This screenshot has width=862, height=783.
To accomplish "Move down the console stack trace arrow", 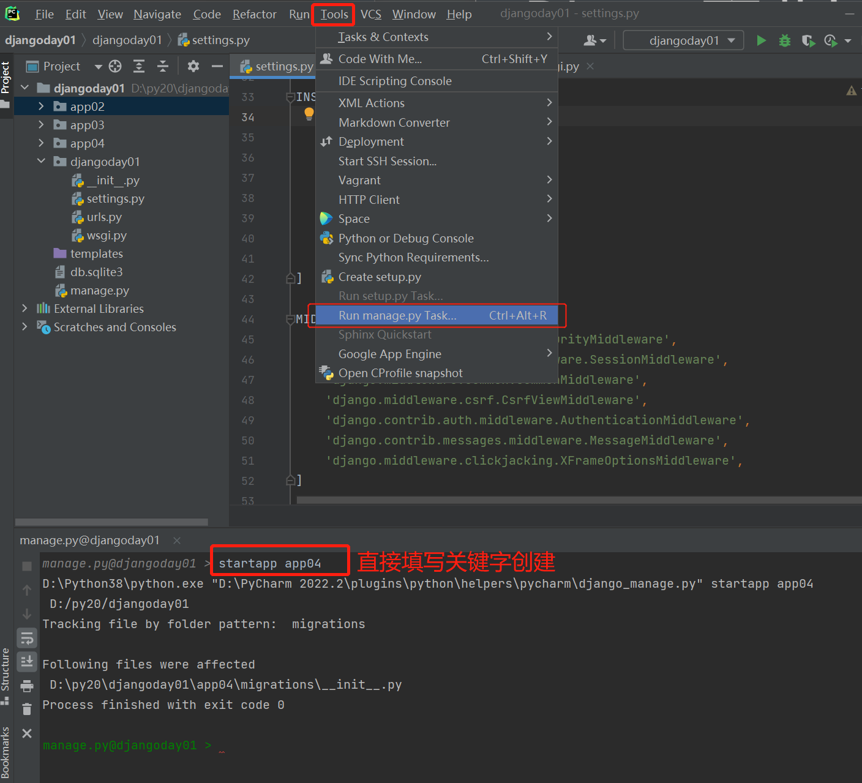I will [x=27, y=614].
